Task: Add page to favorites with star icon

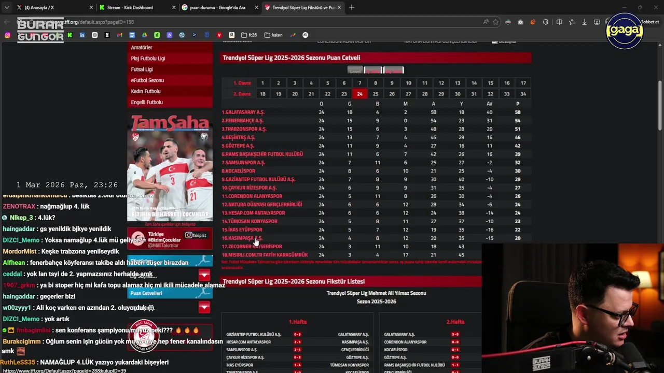Action: point(496,22)
